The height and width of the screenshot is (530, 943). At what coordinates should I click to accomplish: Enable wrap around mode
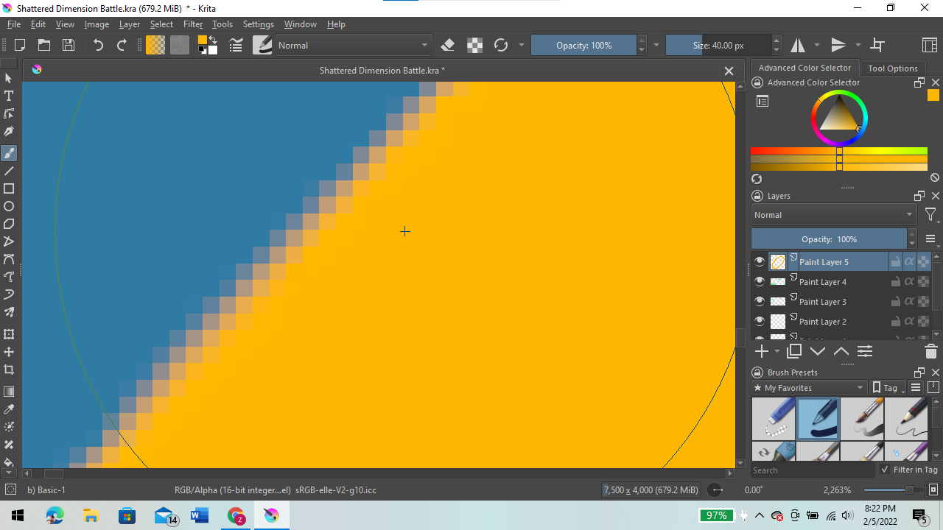tap(877, 45)
